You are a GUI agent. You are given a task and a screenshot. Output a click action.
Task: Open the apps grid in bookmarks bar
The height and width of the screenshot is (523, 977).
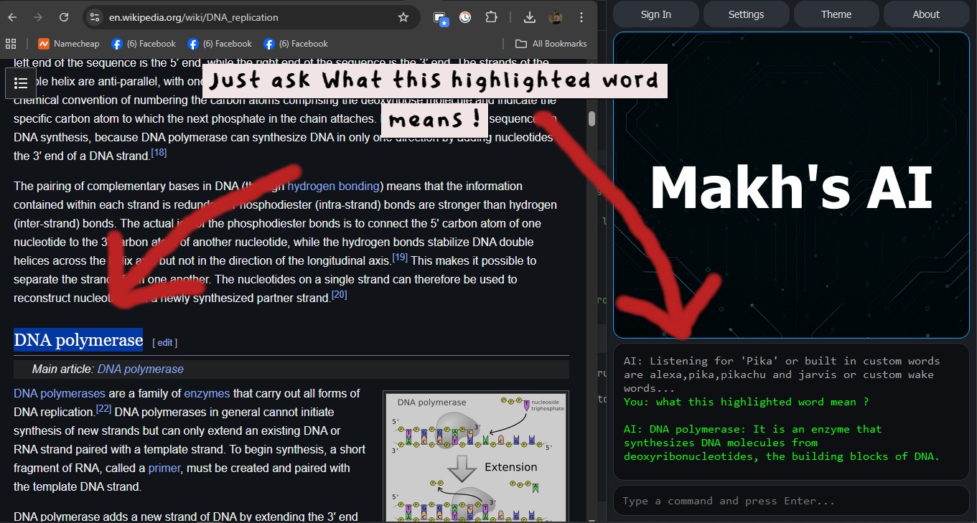tap(11, 44)
